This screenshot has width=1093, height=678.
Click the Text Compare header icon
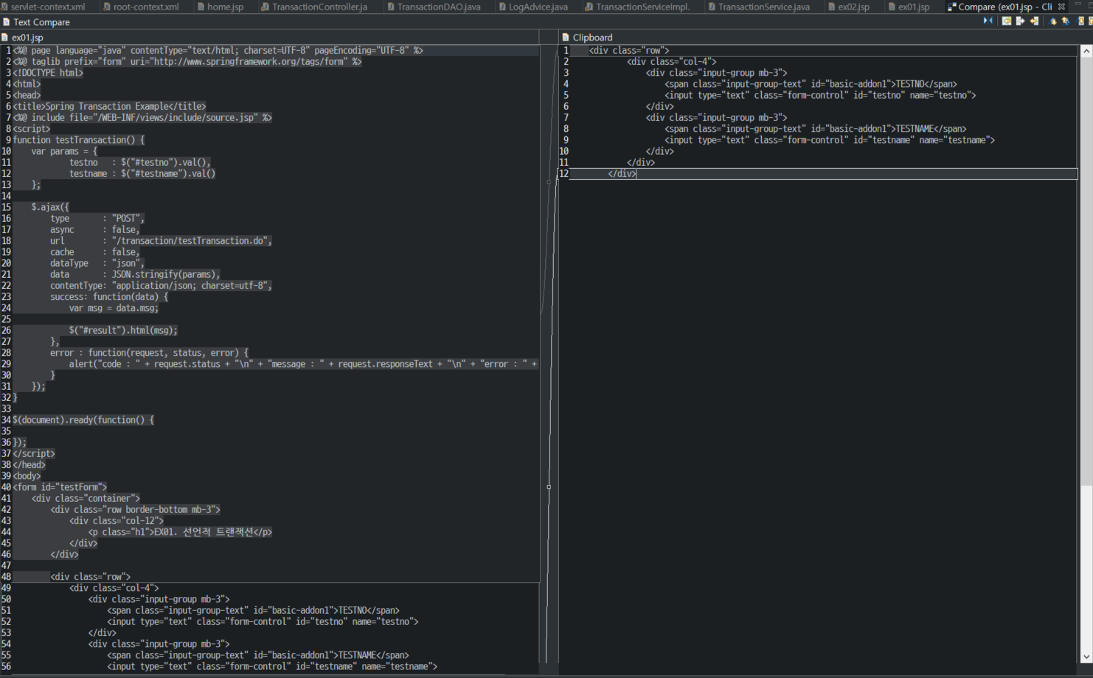(7, 22)
